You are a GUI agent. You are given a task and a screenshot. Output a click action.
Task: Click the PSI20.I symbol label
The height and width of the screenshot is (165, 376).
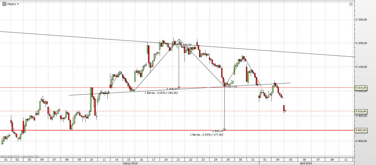(12, 4)
